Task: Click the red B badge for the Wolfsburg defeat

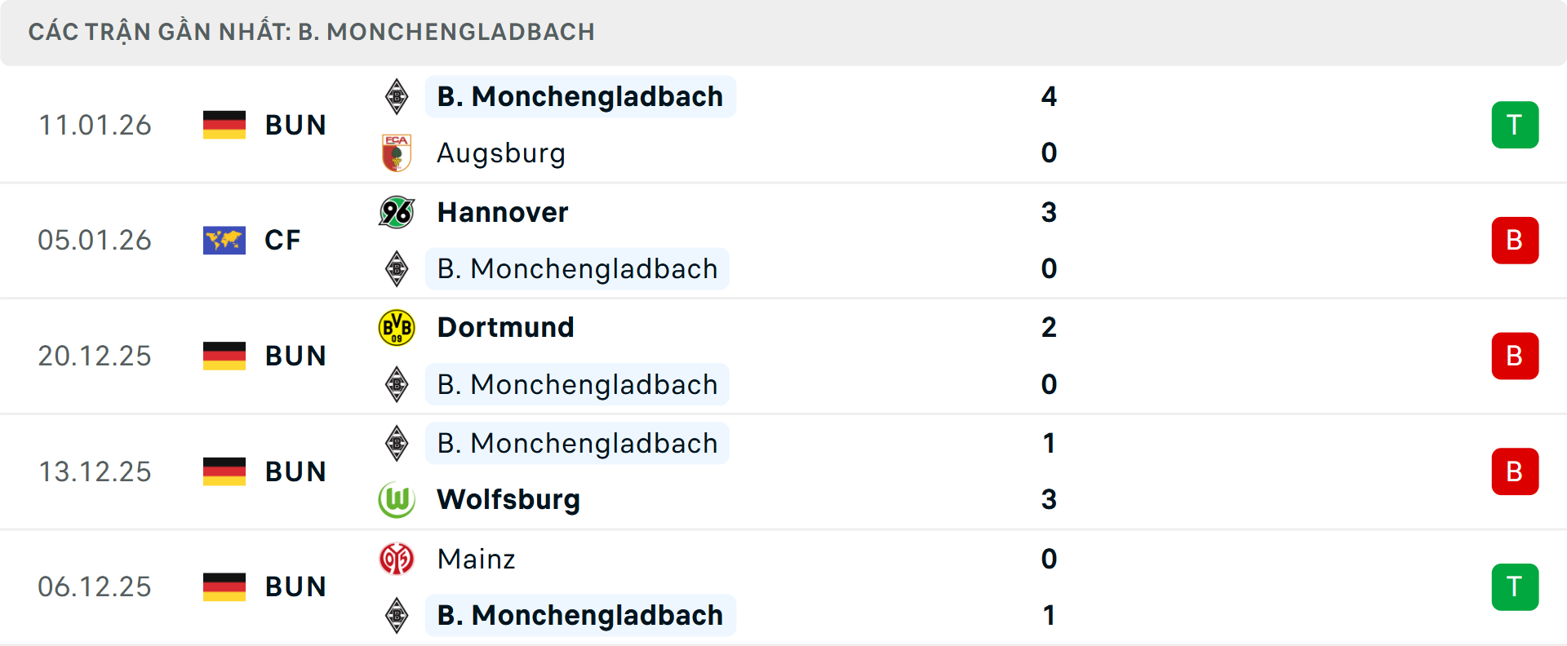Action: [x=1515, y=471]
